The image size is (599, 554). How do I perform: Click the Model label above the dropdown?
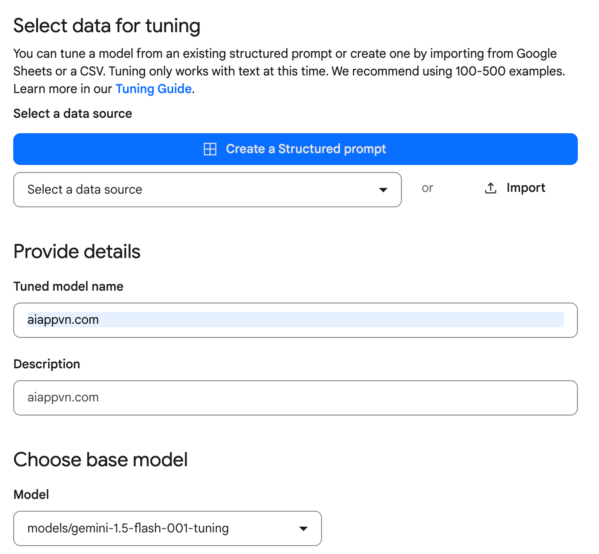coord(31,495)
